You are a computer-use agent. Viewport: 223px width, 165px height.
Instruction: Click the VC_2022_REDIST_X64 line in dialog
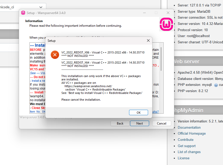point(103,63)
